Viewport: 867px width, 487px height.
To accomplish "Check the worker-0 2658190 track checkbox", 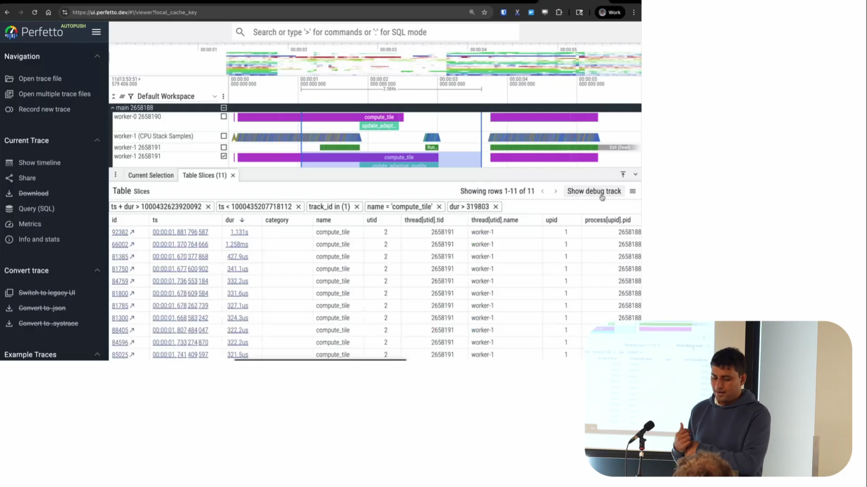I will pos(224,116).
